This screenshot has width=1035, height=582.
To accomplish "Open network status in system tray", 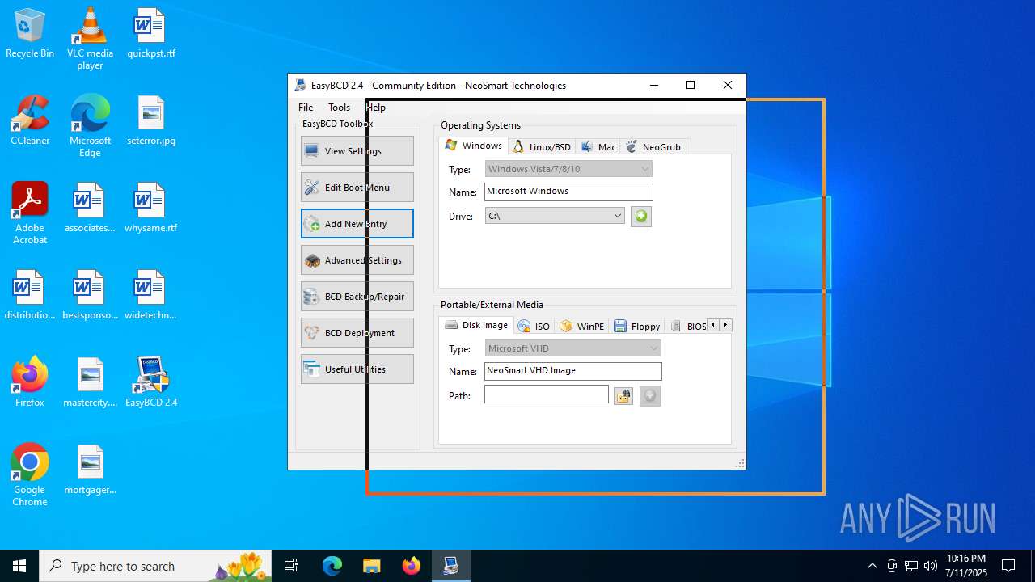I will [911, 566].
